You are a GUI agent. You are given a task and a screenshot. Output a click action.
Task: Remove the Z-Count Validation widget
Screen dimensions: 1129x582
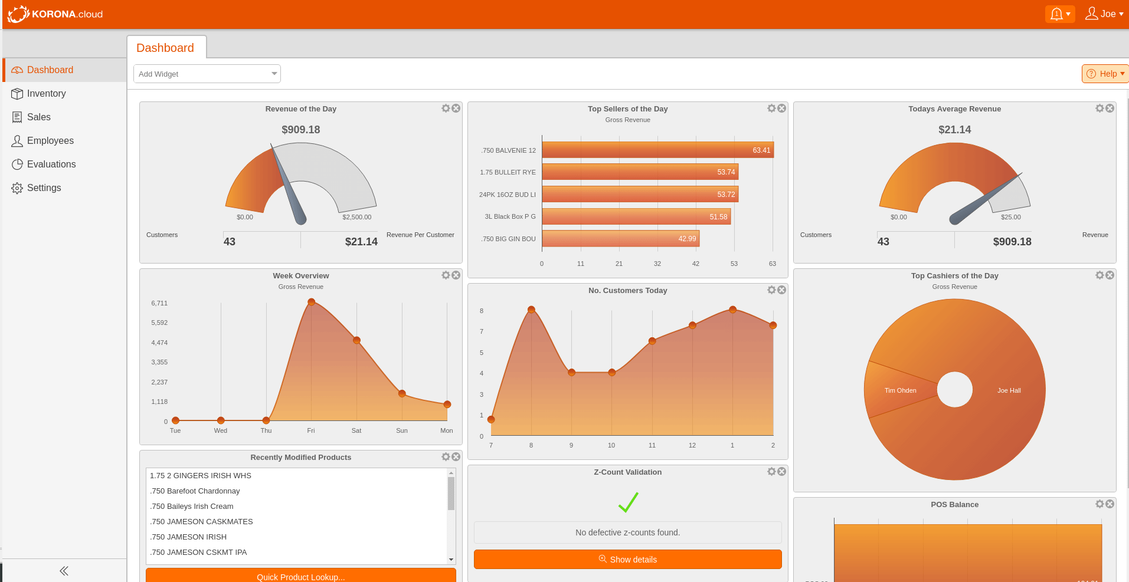(782, 471)
